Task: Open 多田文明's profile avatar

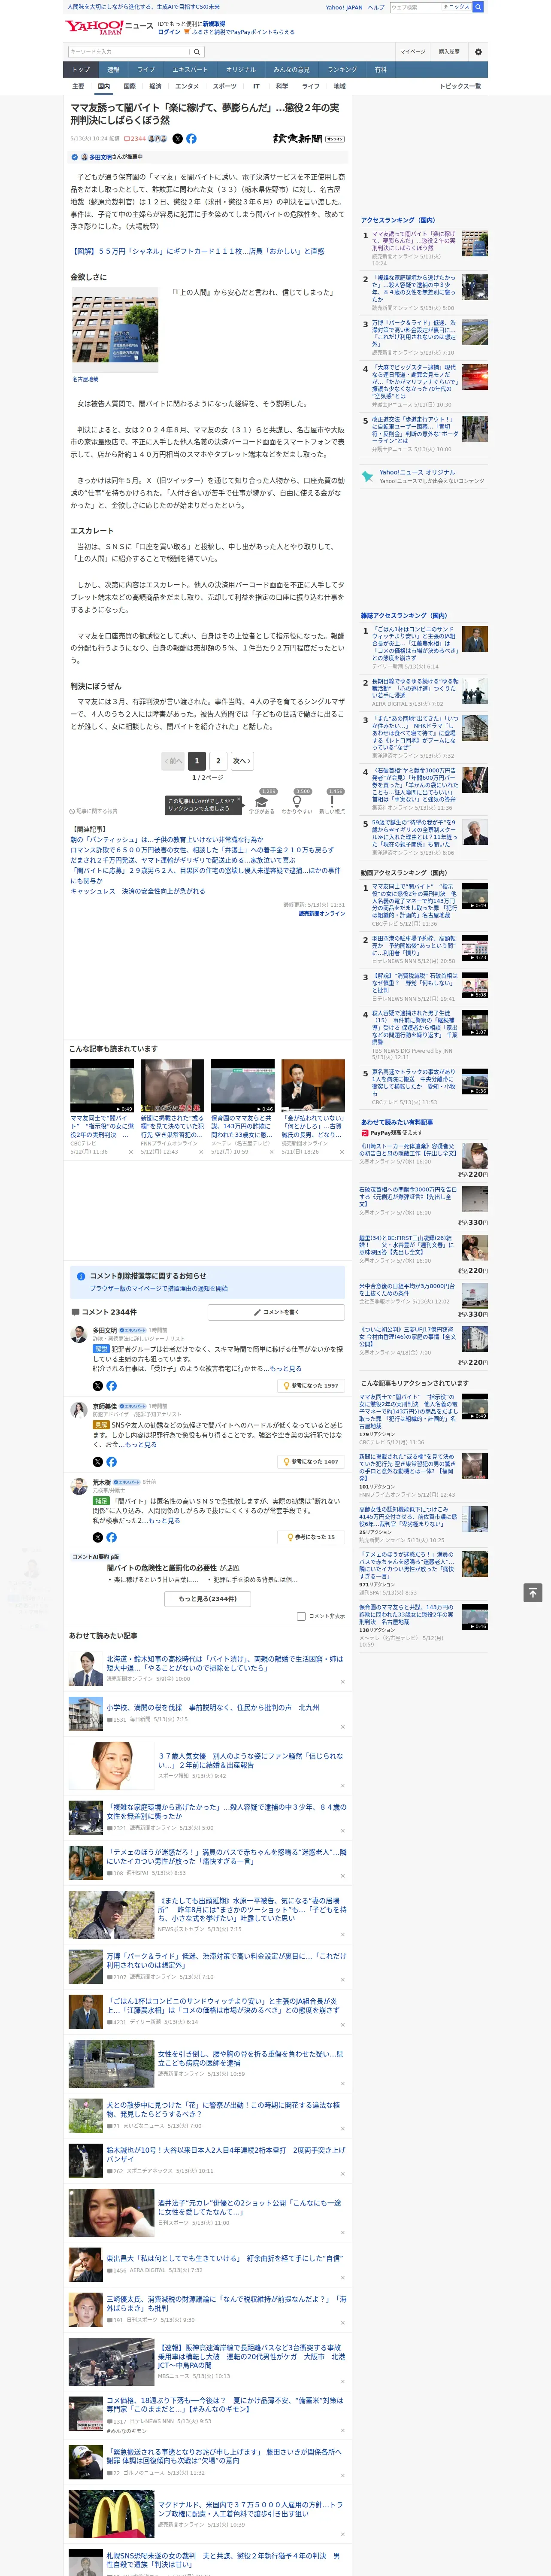Action: pyautogui.click(x=79, y=1334)
